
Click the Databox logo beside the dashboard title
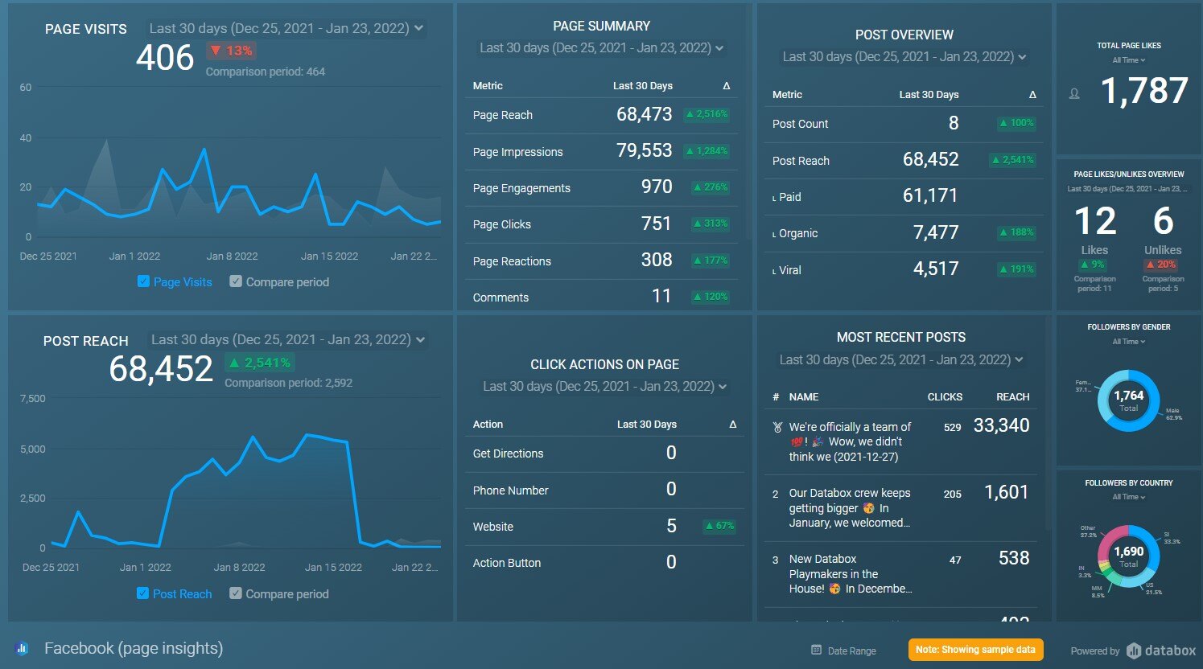(x=22, y=648)
